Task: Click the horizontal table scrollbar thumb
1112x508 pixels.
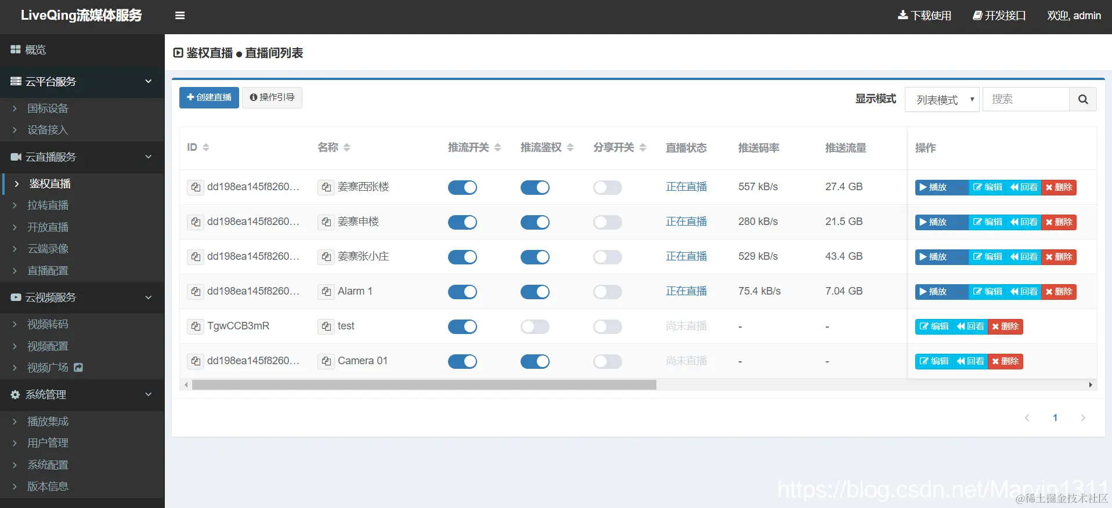Action: (424, 385)
